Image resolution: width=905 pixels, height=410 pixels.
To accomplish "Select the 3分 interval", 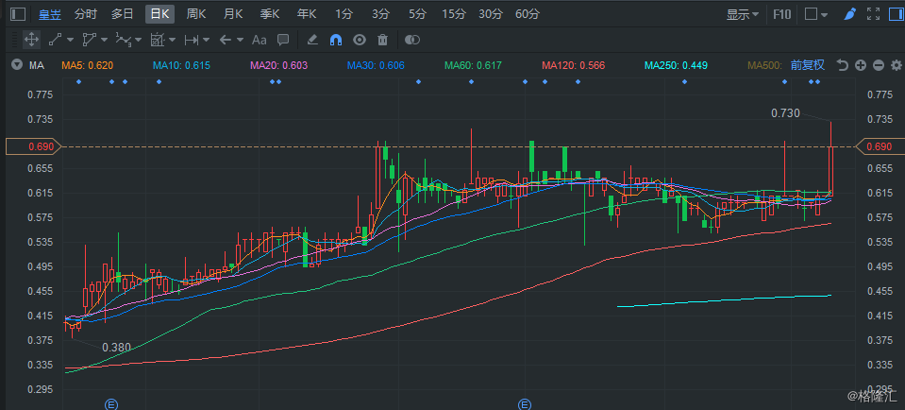I will pos(380,14).
